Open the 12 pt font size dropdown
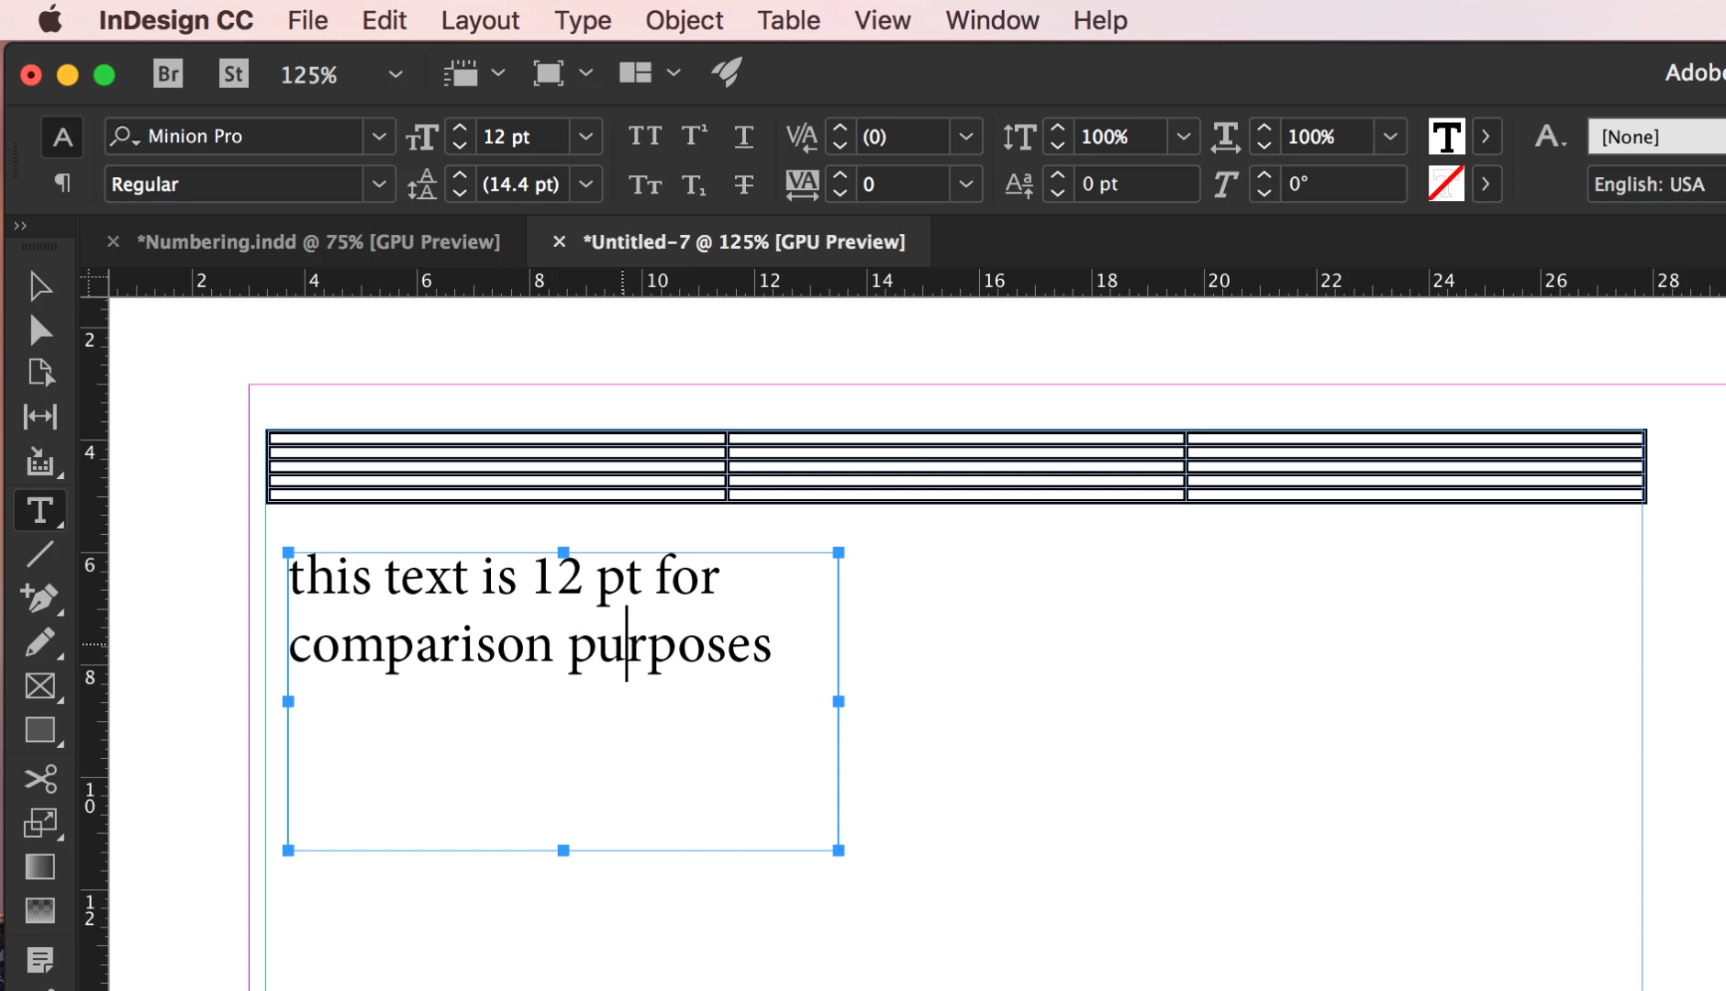 tap(586, 137)
